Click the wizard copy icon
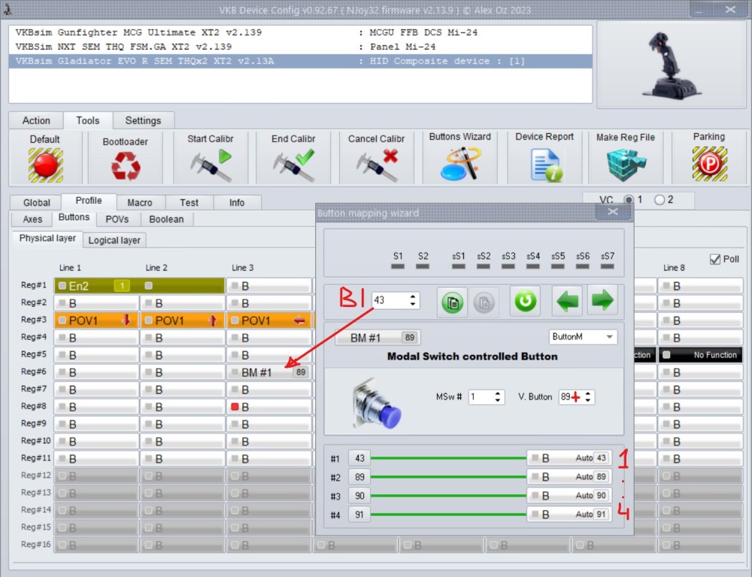Screen dimensions: 752x577 [x=452, y=302]
